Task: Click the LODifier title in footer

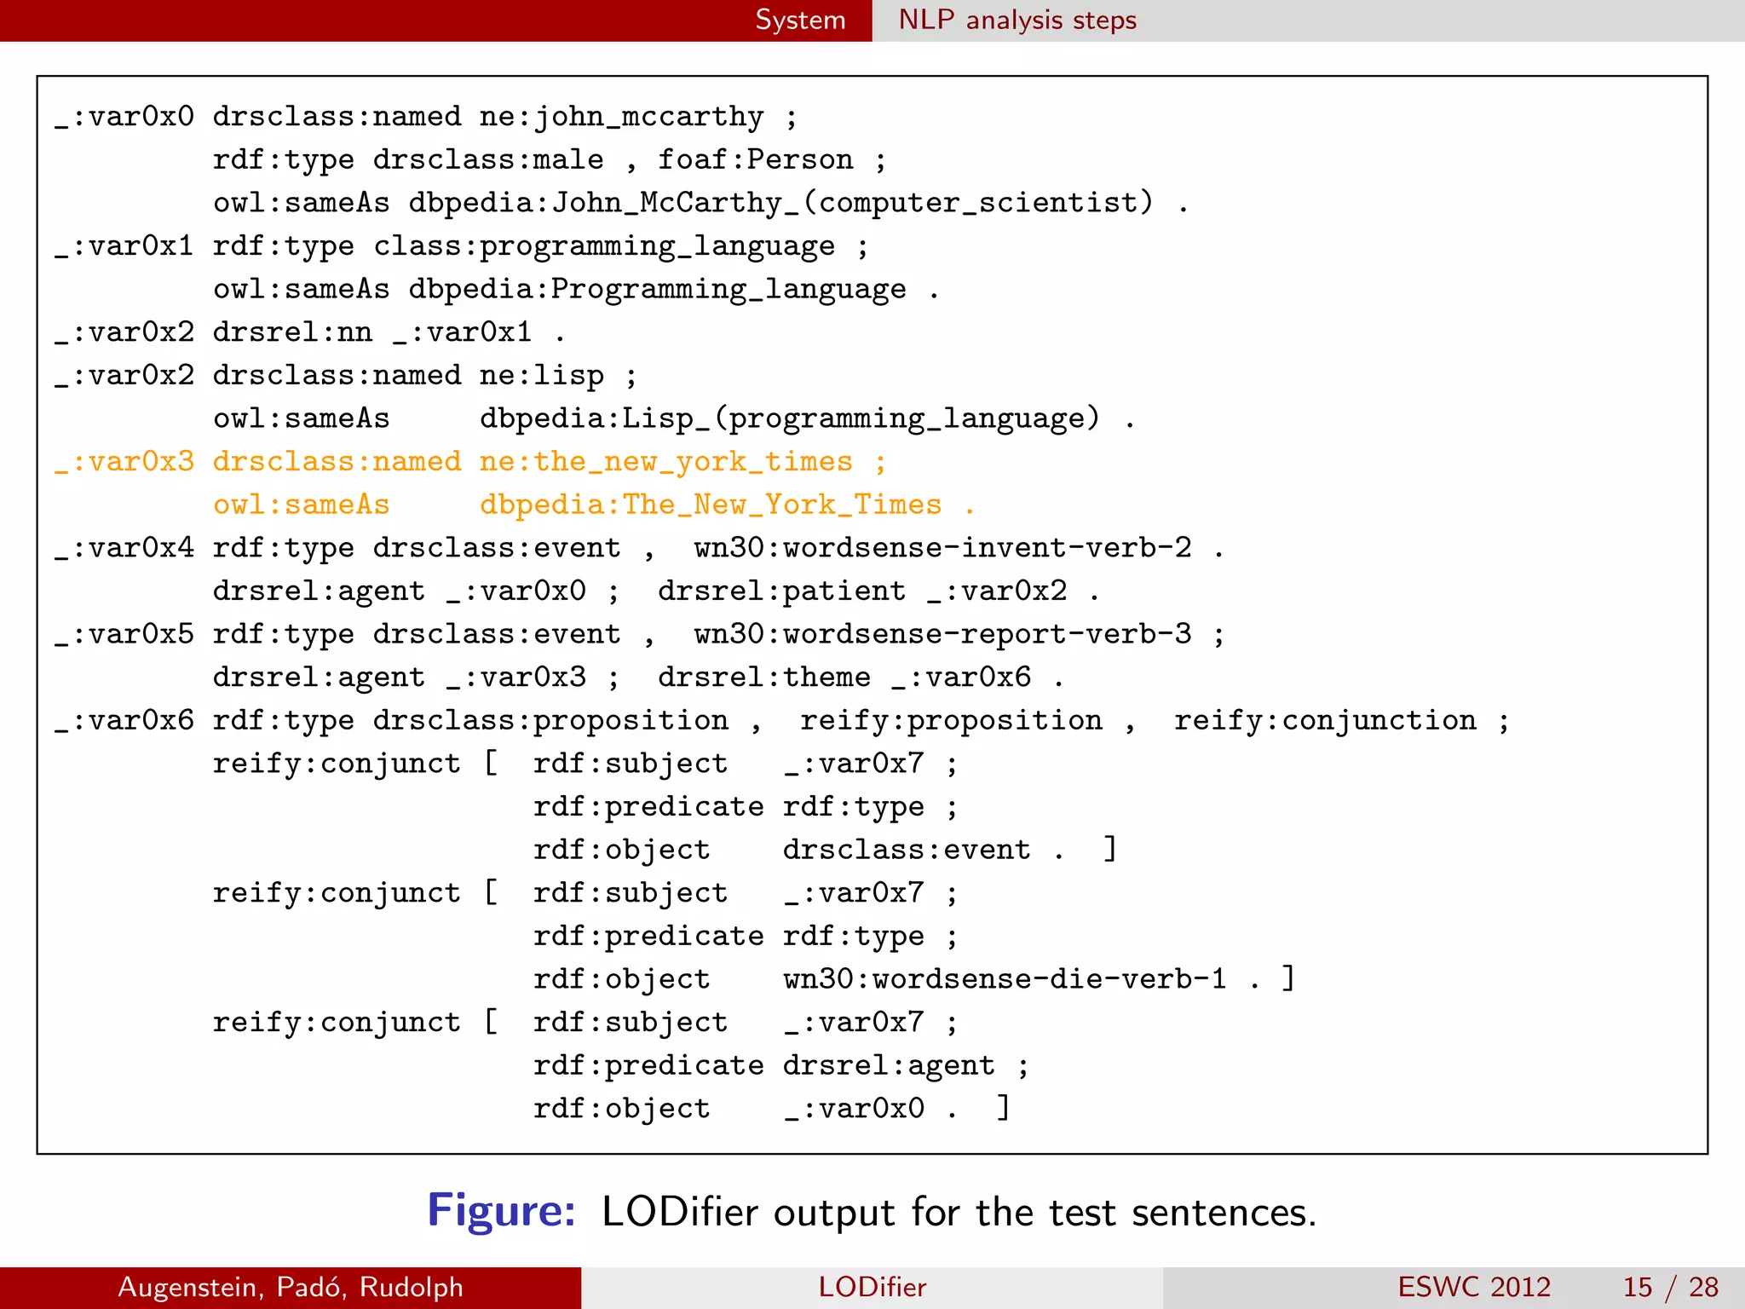Action: [x=872, y=1287]
